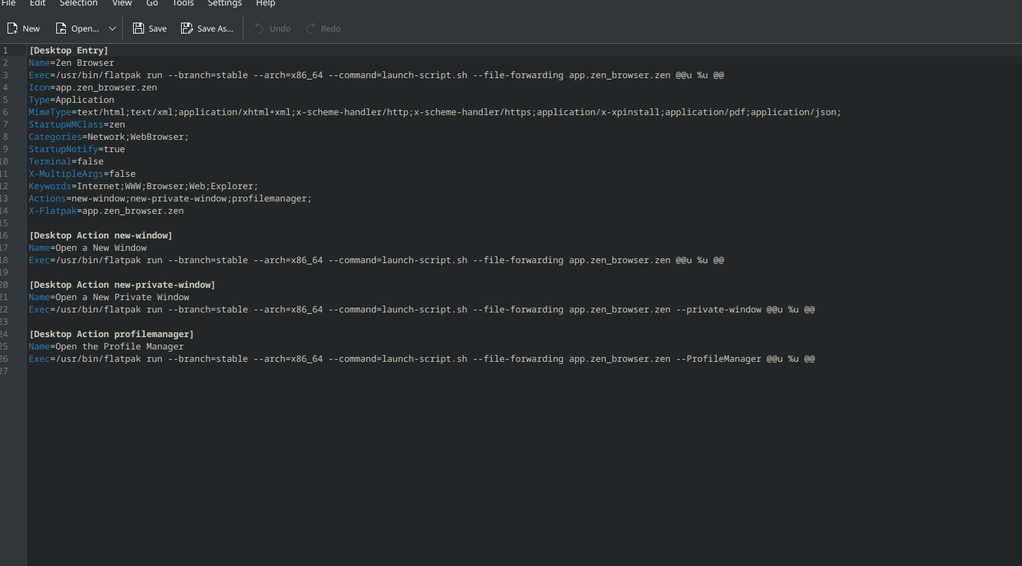Click the StartupWMClass=zen line
The image size is (1022, 566).
77,125
